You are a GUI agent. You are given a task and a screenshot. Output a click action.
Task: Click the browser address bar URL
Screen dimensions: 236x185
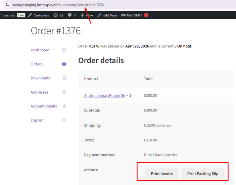pos(58,5)
